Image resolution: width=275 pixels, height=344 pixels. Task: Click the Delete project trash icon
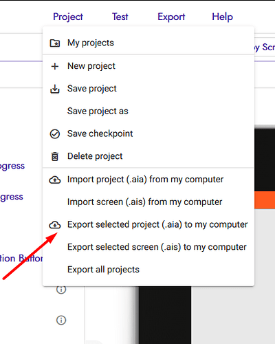pos(55,156)
